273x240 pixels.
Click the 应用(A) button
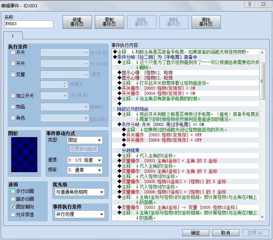[256, 233]
